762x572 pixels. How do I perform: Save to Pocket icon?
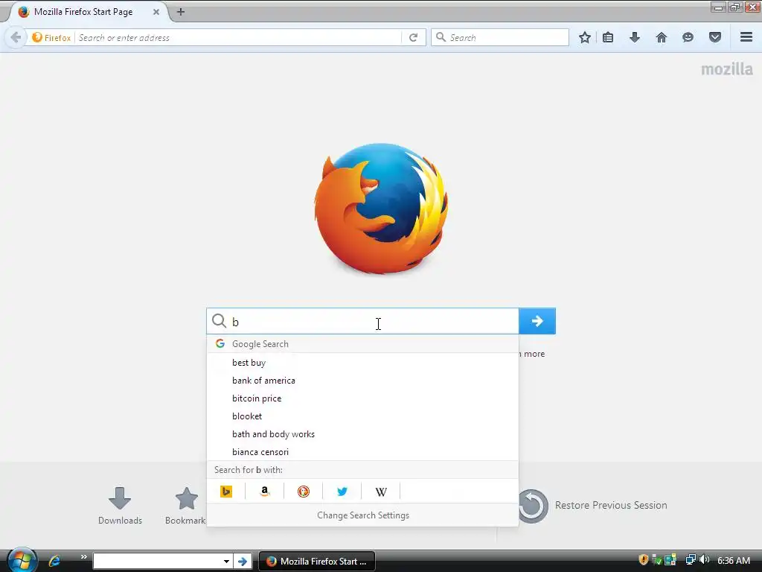[715, 37]
